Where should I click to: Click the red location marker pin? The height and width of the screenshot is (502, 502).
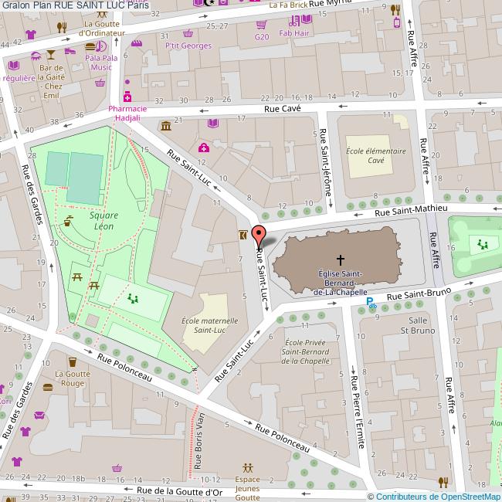pyautogui.click(x=259, y=236)
